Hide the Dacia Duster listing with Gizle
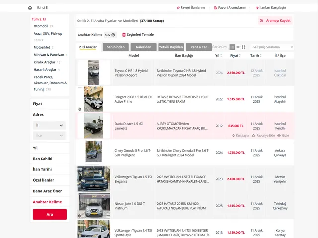The height and width of the screenshot is (238, 318). [283, 135]
